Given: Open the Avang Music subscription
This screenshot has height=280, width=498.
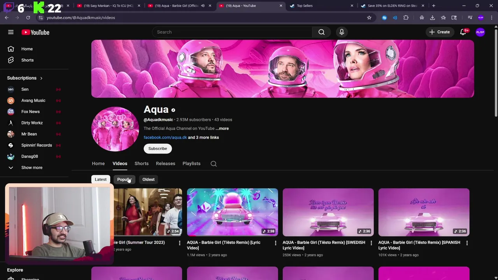Looking at the screenshot, I should click(x=34, y=101).
